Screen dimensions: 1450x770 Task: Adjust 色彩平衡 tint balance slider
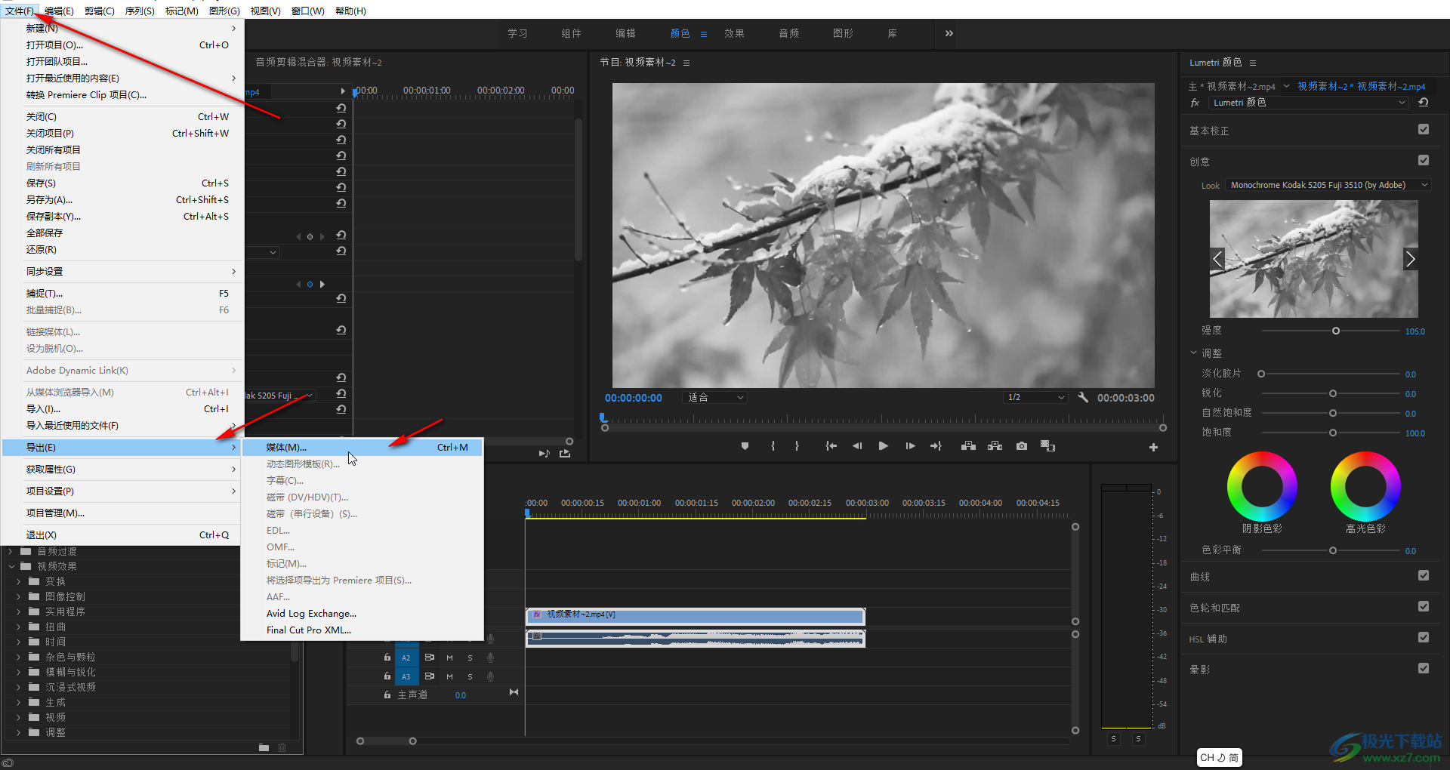(1333, 550)
